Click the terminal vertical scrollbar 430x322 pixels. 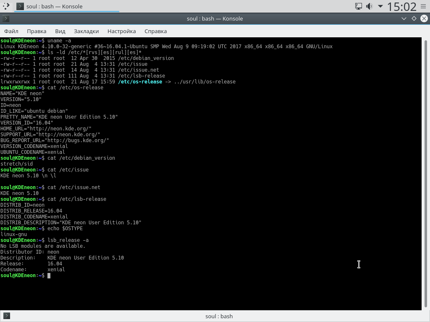426,174
